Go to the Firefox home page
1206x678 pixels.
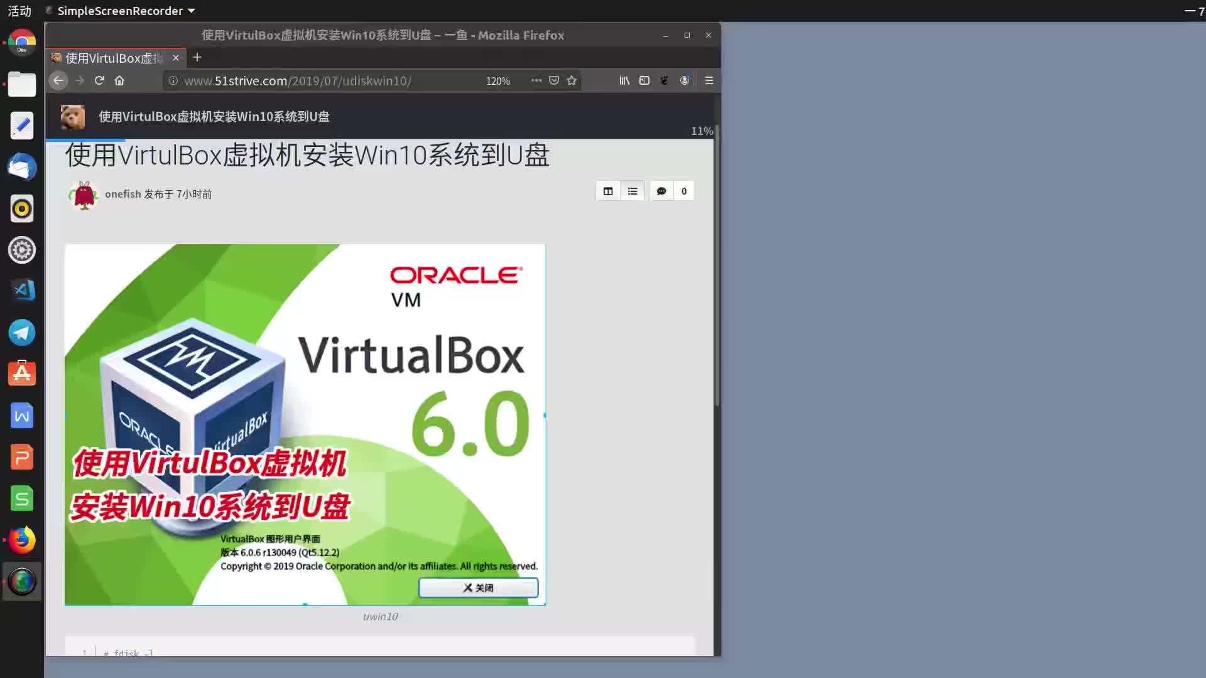(119, 80)
